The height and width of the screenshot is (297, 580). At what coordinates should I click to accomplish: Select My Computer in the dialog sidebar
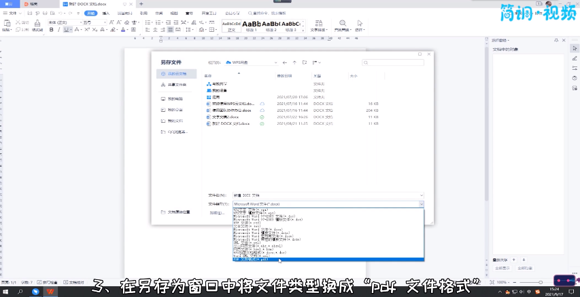[x=175, y=98]
